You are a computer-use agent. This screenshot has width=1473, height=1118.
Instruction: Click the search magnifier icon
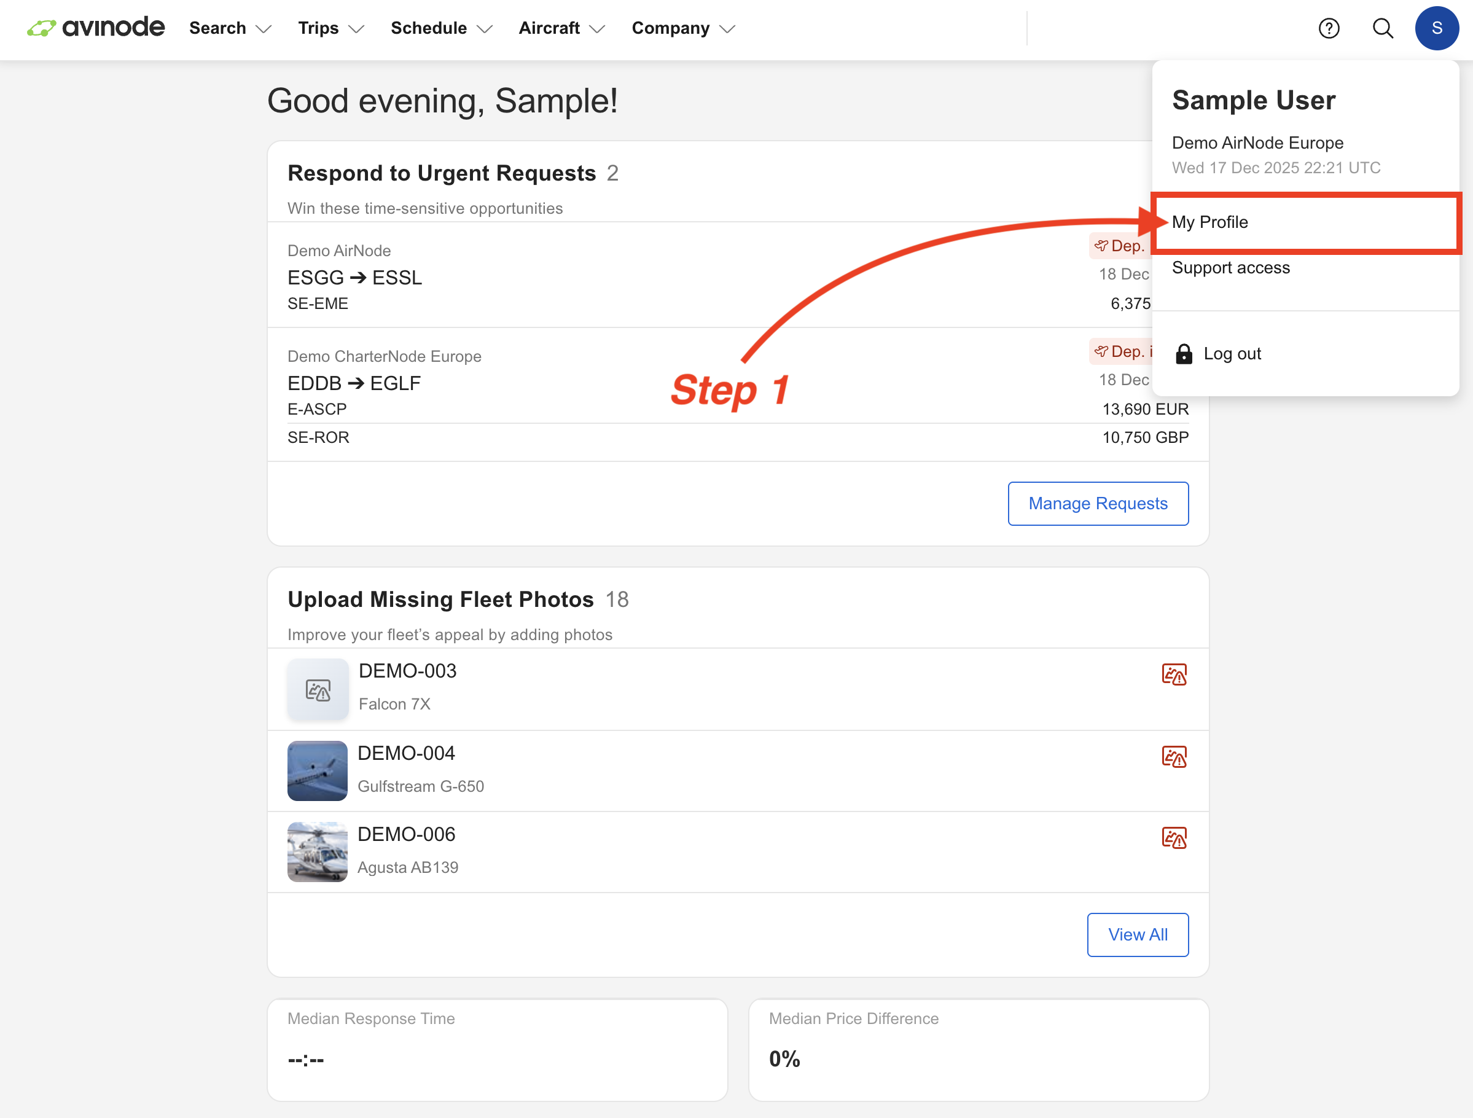click(x=1383, y=28)
